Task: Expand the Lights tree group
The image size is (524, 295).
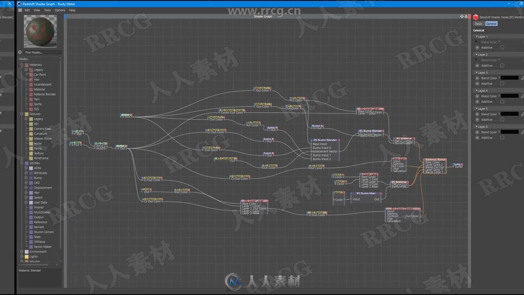Action: pos(22,256)
